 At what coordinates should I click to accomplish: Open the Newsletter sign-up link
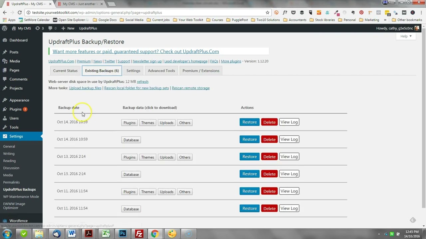click(147, 61)
